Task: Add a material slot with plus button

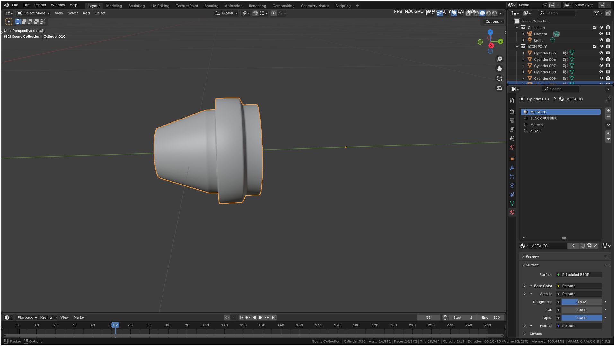Action: click(608, 111)
